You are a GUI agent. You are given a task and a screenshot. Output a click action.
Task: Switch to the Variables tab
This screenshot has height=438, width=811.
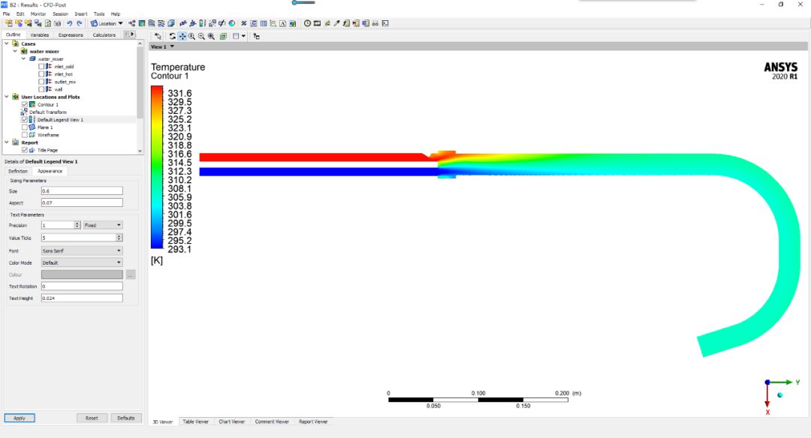coord(39,34)
